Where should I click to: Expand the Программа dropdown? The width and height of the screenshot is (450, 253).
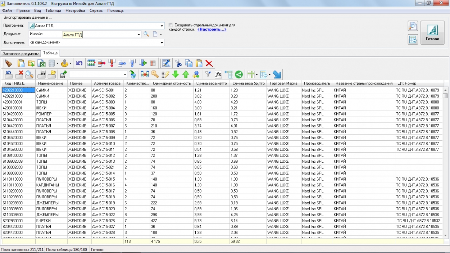click(162, 26)
